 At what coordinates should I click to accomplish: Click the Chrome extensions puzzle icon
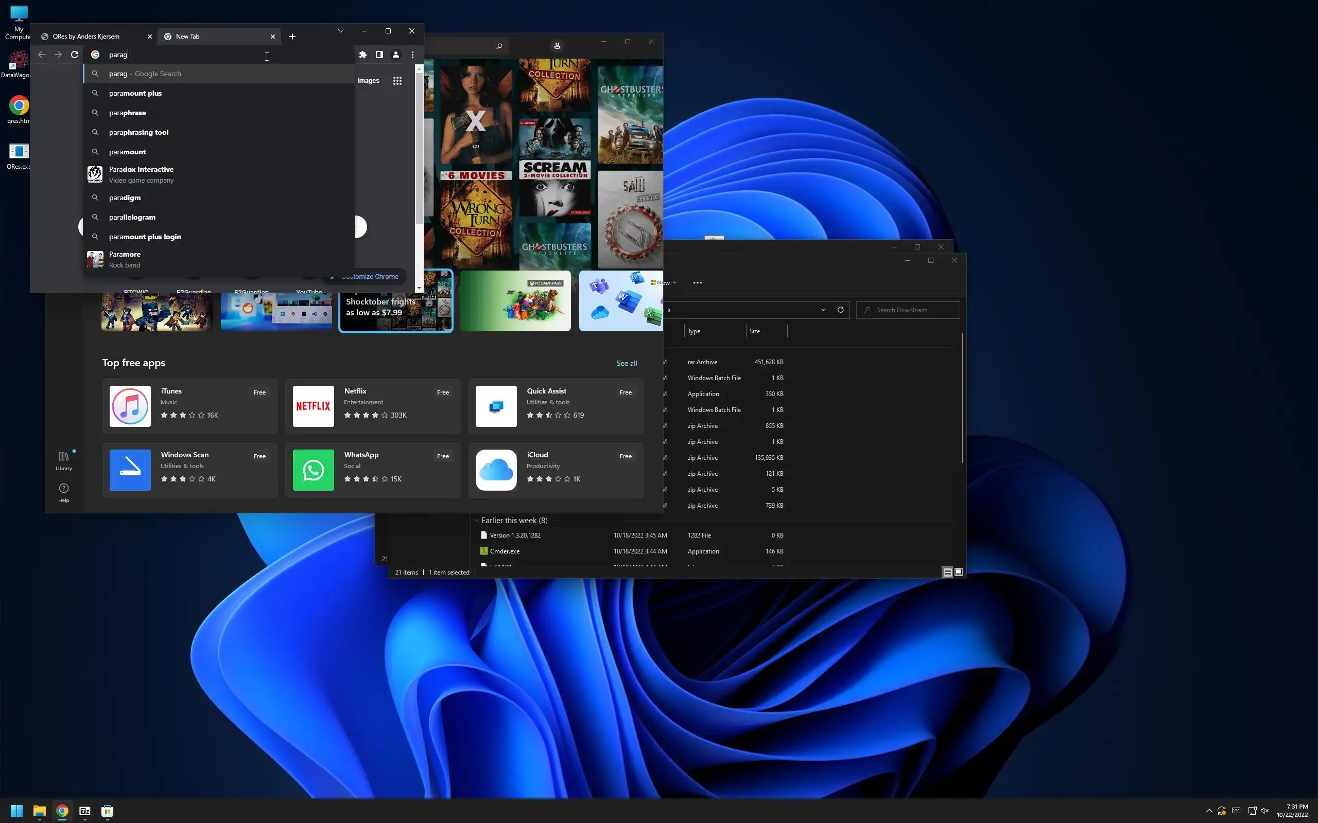click(363, 55)
